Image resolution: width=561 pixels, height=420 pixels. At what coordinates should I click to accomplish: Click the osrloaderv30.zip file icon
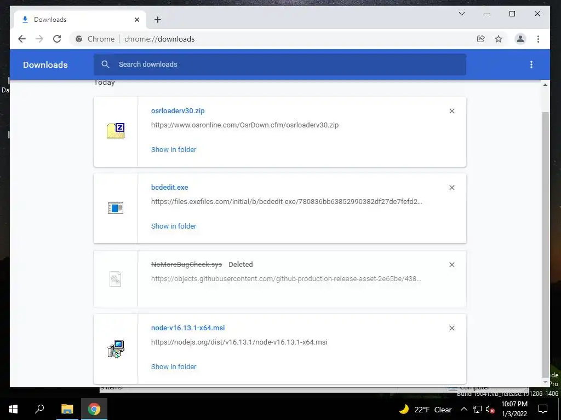point(116,131)
